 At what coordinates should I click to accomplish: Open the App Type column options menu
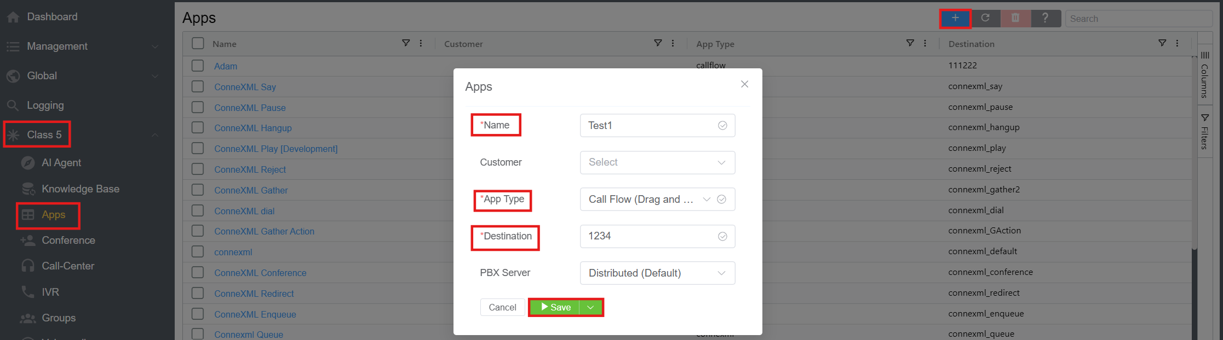point(925,43)
